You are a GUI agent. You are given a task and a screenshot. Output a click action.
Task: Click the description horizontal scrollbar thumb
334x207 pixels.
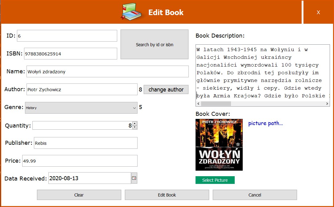click(216, 103)
